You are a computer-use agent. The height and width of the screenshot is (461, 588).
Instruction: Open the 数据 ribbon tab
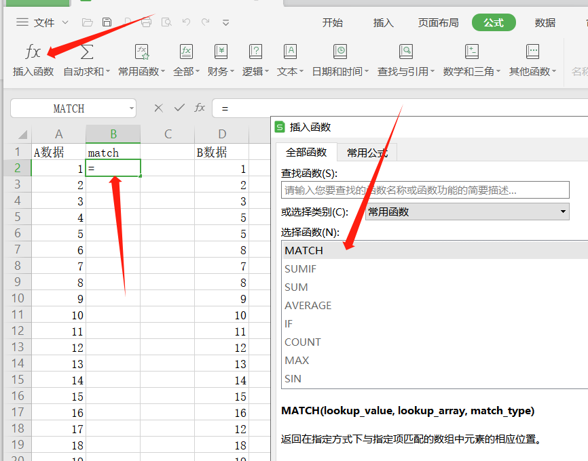coord(545,22)
